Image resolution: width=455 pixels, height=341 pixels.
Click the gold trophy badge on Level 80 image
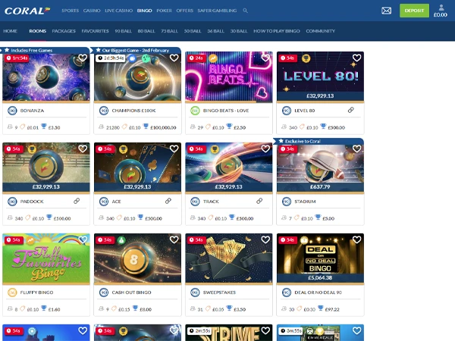tap(306, 58)
